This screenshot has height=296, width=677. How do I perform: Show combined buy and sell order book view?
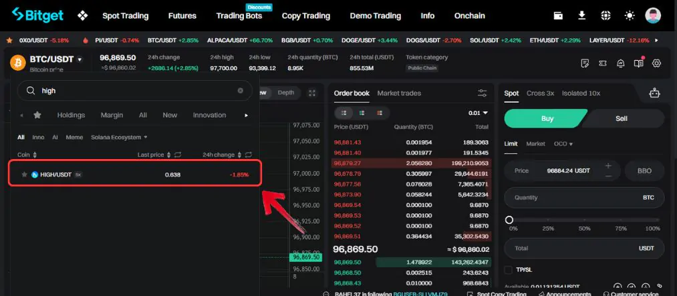pos(344,113)
